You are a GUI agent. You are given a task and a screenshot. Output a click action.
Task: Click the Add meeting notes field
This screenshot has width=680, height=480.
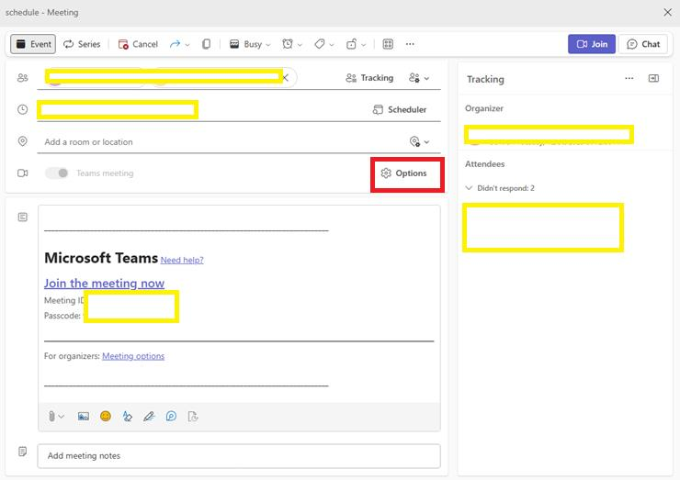(x=239, y=456)
